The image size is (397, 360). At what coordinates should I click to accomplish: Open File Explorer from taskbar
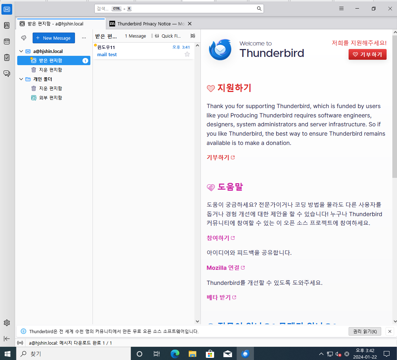pyautogui.click(x=193, y=354)
